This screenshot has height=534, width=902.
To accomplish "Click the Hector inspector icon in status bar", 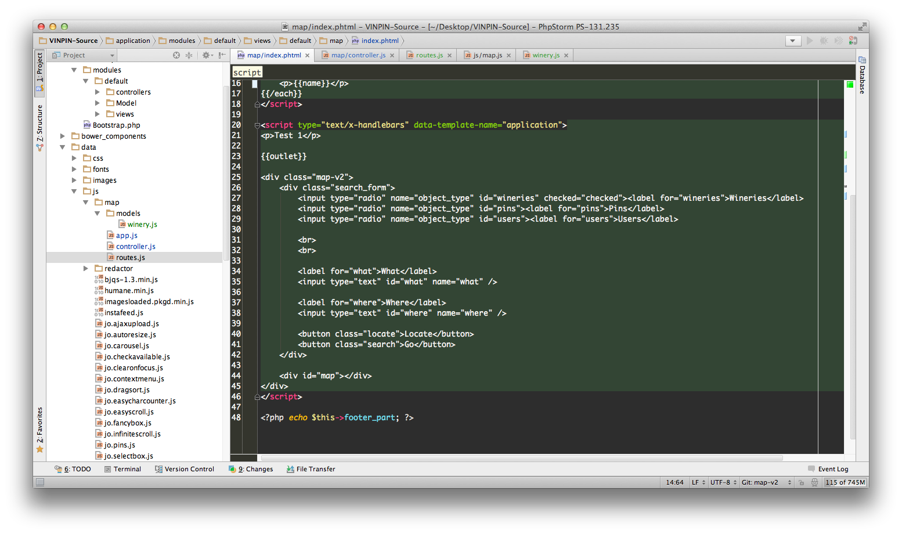I will 814,482.
